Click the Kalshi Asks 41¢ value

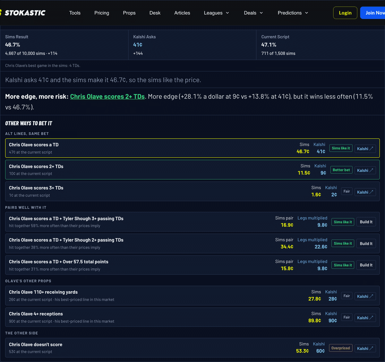click(x=138, y=45)
